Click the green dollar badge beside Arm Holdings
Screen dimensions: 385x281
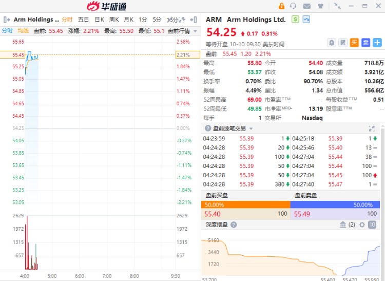pyautogui.click(x=295, y=19)
